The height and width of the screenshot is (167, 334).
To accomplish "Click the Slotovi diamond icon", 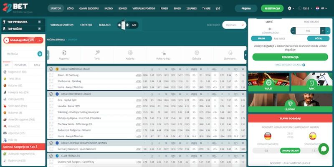I will pos(290,103).
